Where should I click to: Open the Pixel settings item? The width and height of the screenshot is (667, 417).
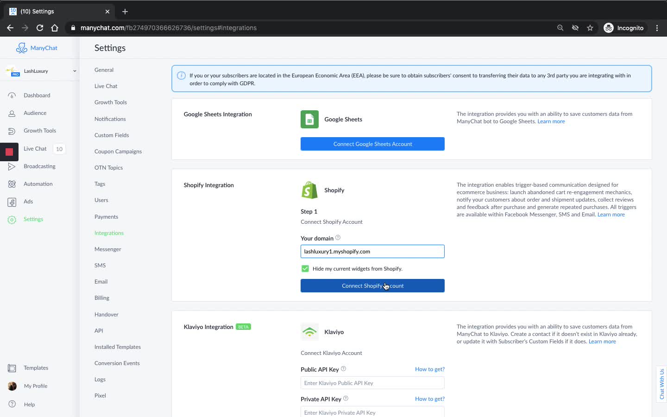point(100,396)
